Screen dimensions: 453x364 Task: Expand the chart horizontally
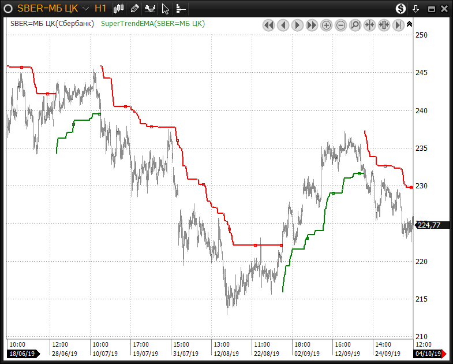(384, 25)
